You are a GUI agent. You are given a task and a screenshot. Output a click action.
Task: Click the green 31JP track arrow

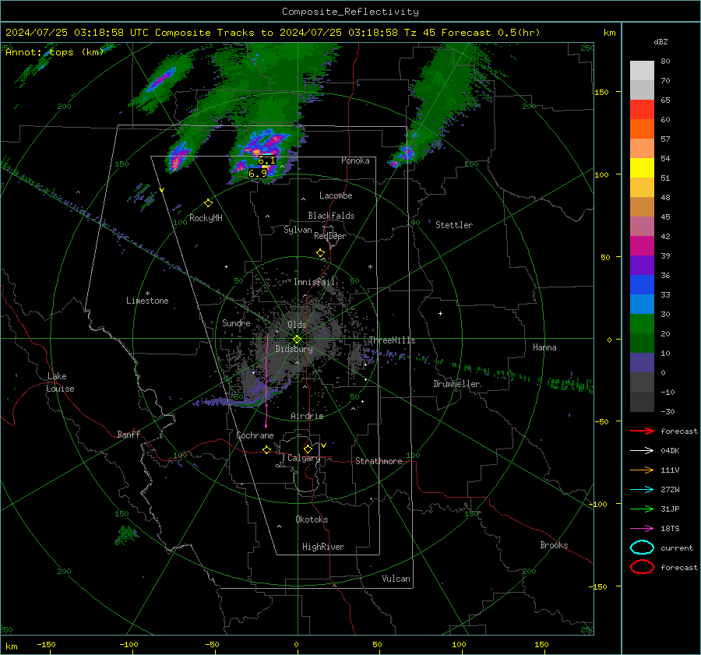pyautogui.click(x=642, y=509)
